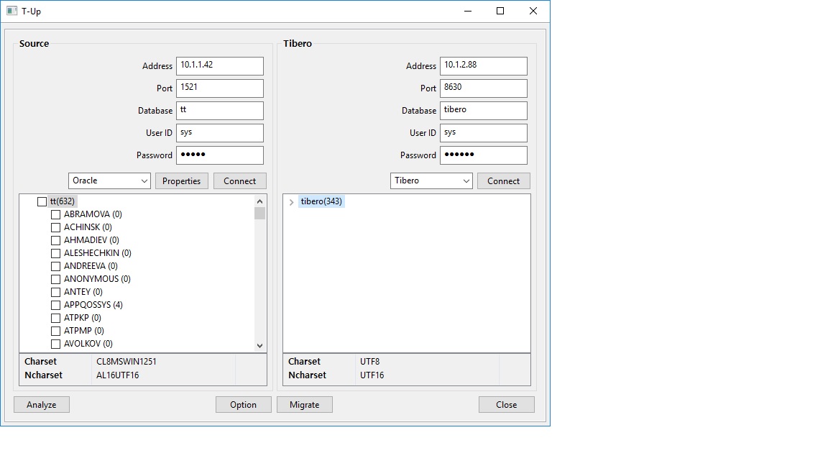The height and width of the screenshot is (466, 828).
Task: Click the Close button at bottom
Action: pyautogui.click(x=507, y=405)
